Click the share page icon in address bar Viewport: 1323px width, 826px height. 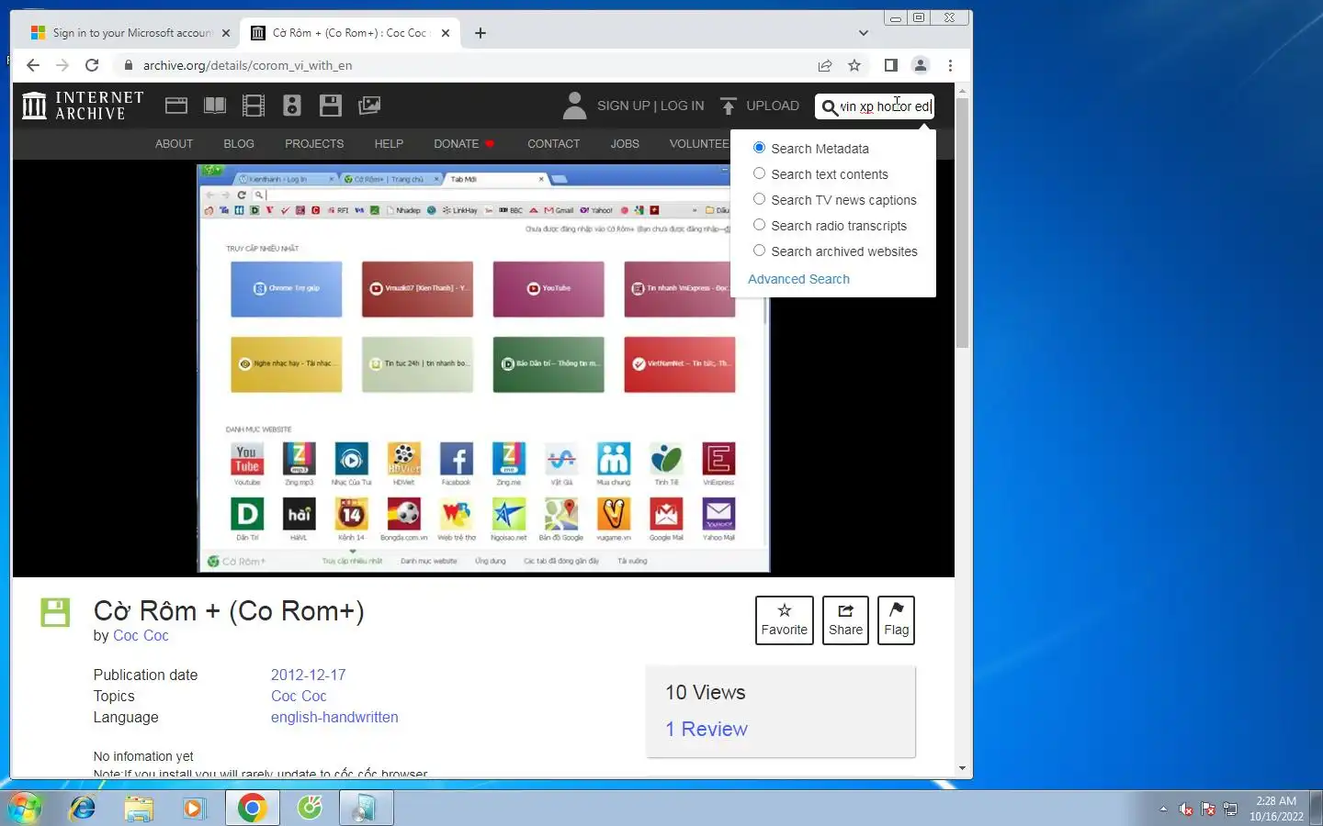point(825,65)
